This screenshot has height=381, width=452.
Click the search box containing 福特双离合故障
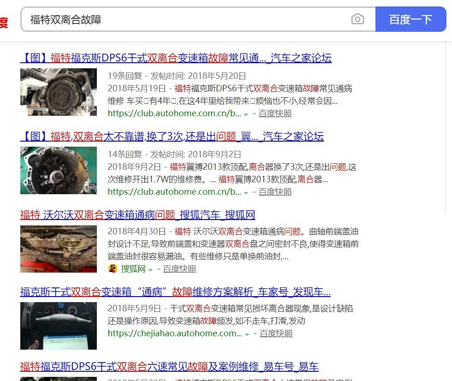click(184, 19)
